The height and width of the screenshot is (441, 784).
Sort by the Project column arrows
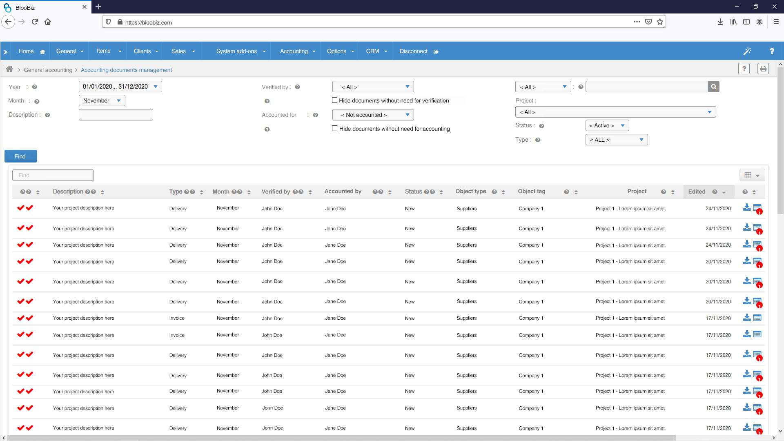click(673, 192)
